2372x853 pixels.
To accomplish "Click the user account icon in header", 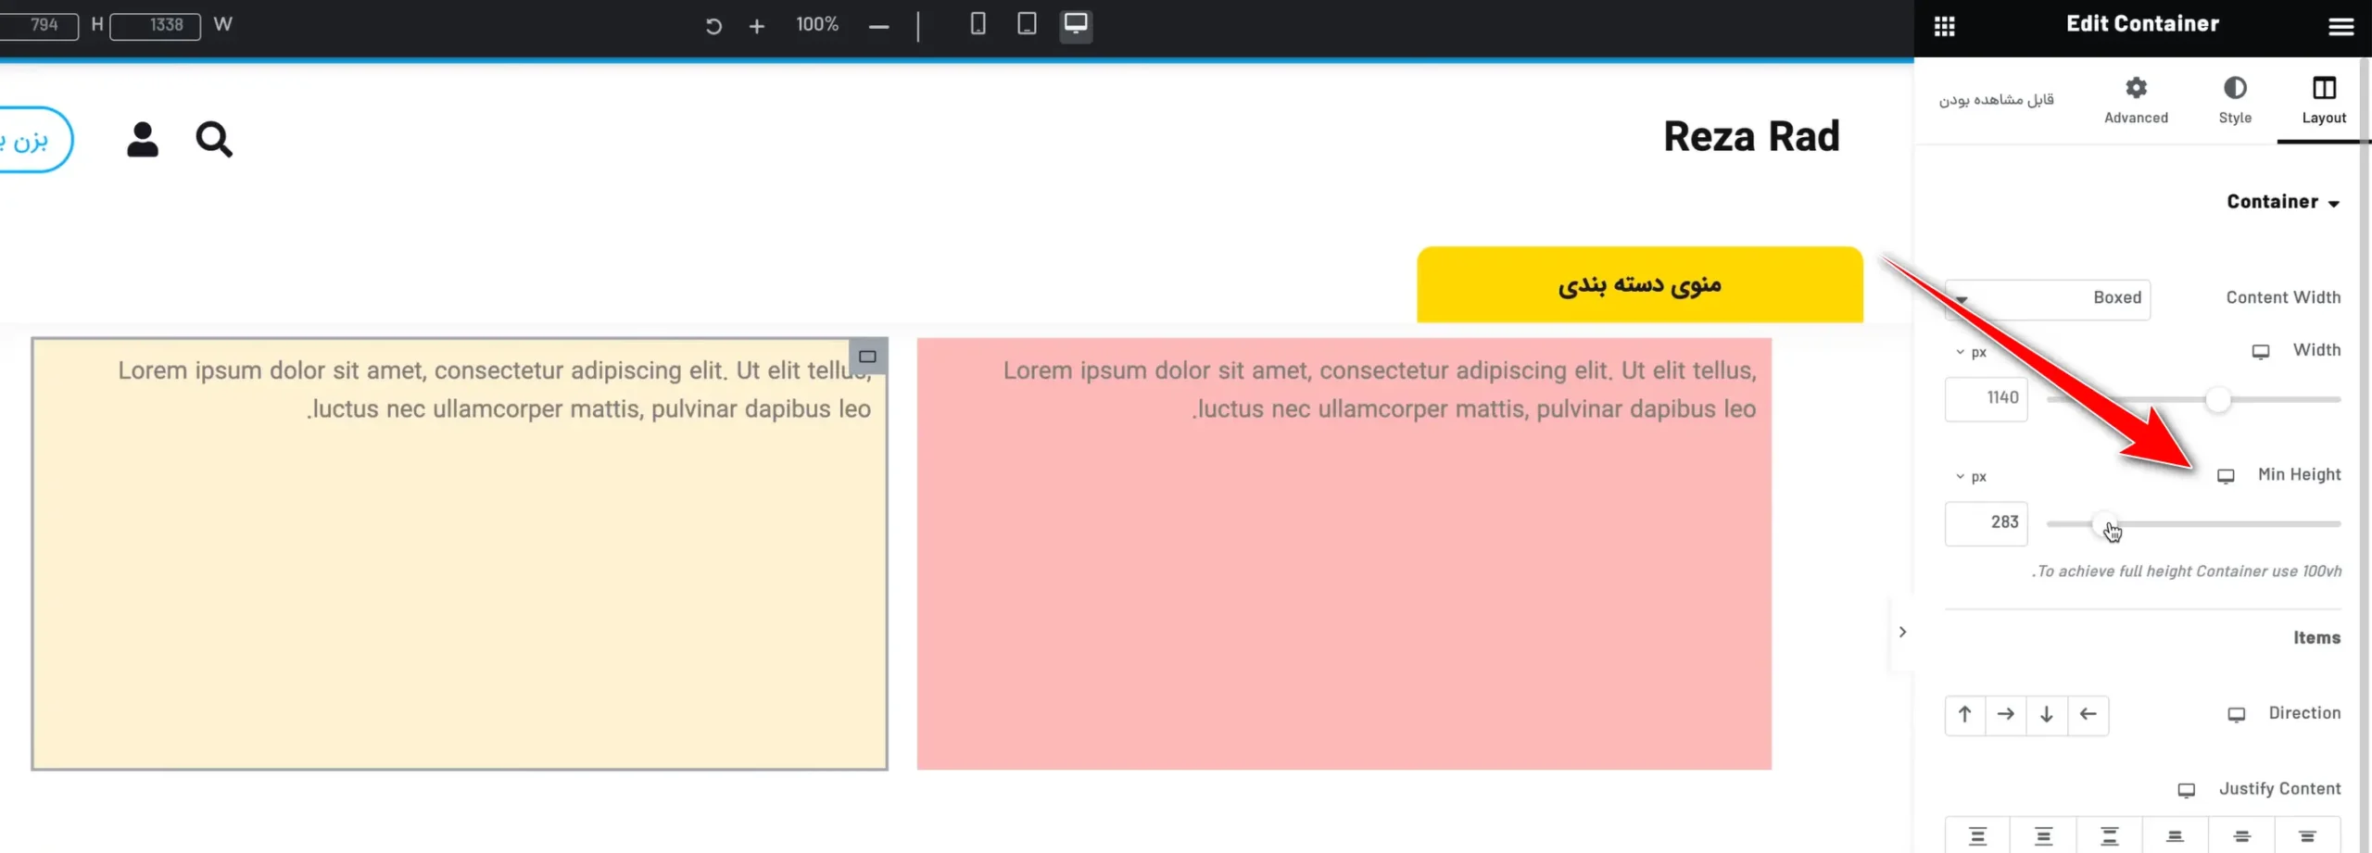I will [143, 140].
